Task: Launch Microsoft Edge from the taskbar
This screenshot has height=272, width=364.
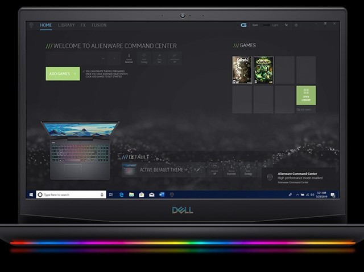Action: click(121, 195)
